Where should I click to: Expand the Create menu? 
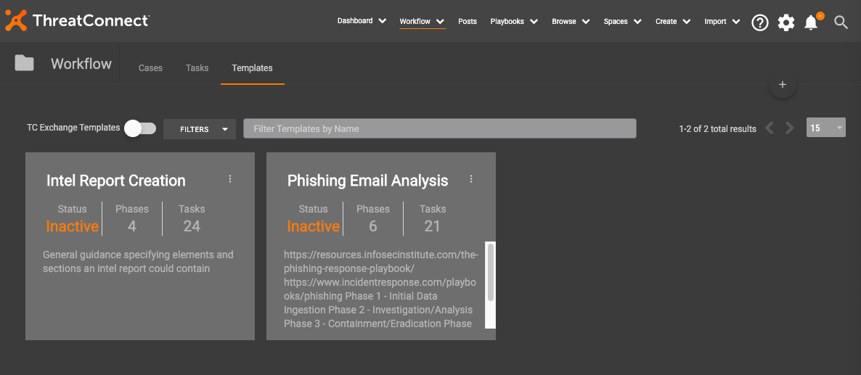coord(673,21)
